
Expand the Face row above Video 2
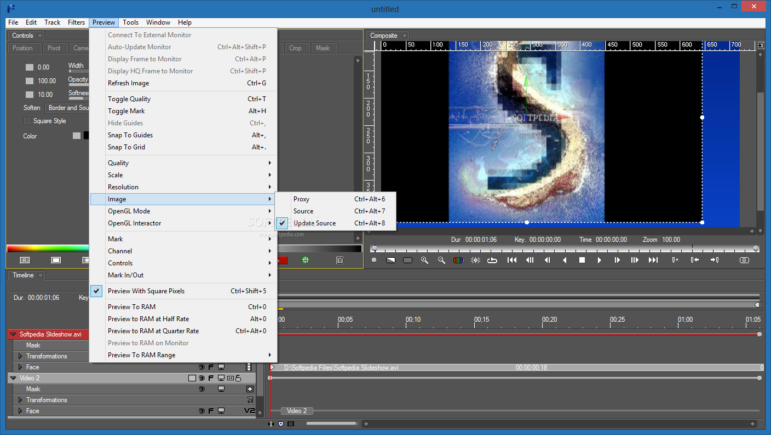(x=21, y=367)
